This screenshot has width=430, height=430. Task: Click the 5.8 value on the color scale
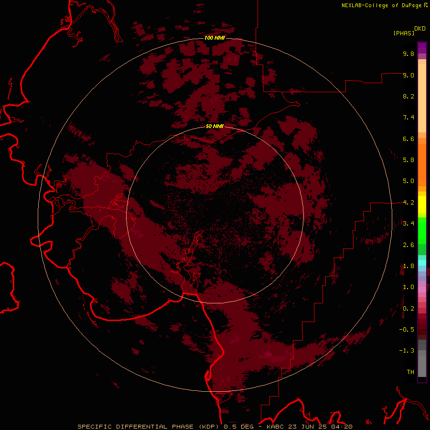(x=408, y=160)
